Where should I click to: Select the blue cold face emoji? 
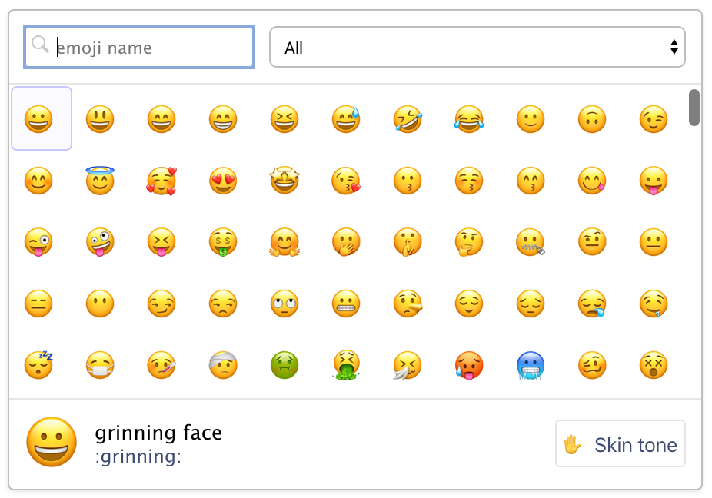pos(531,365)
